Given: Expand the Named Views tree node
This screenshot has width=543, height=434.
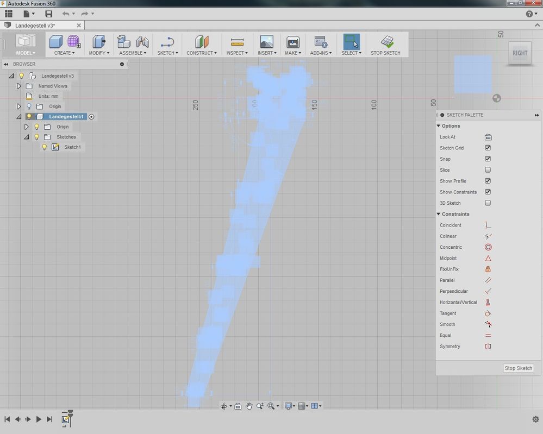Looking at the screenshot, I should tap(18, 86).
